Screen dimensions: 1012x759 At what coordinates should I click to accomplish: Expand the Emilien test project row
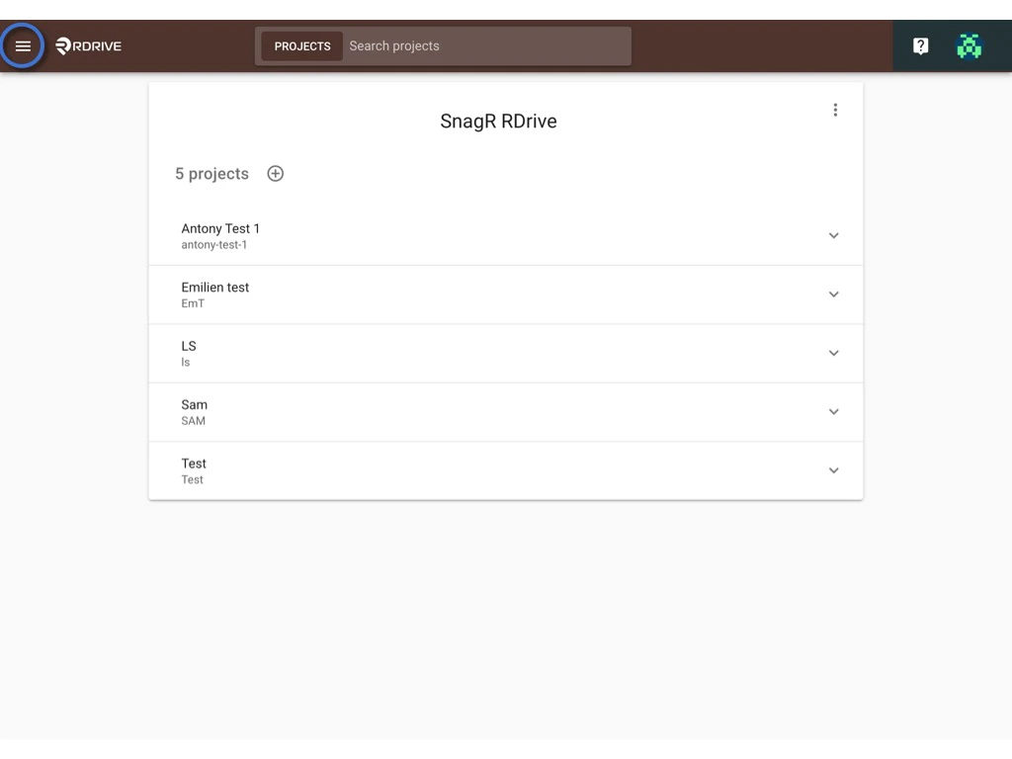pyautogui.click(x=833, y=294)
